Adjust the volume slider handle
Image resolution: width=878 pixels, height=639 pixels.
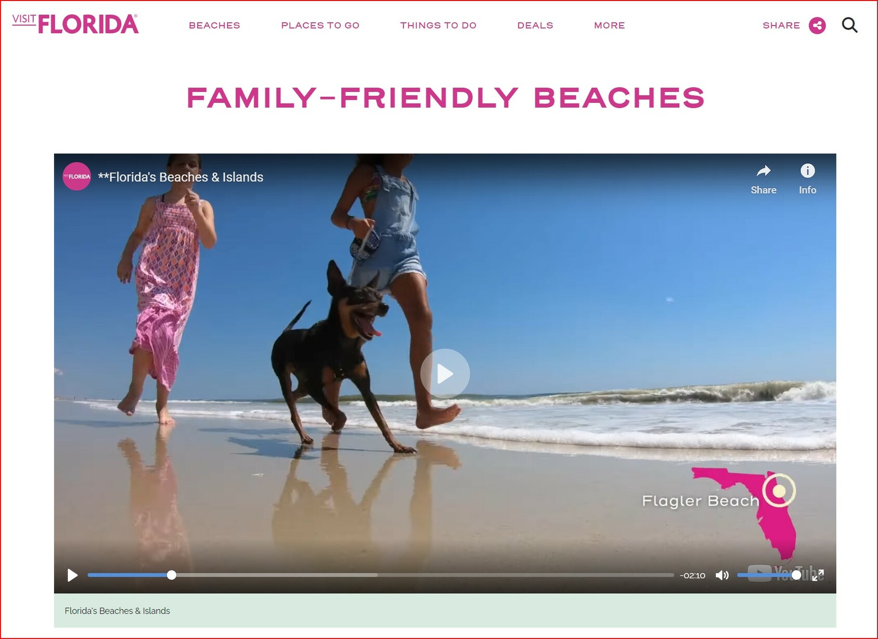796,575
